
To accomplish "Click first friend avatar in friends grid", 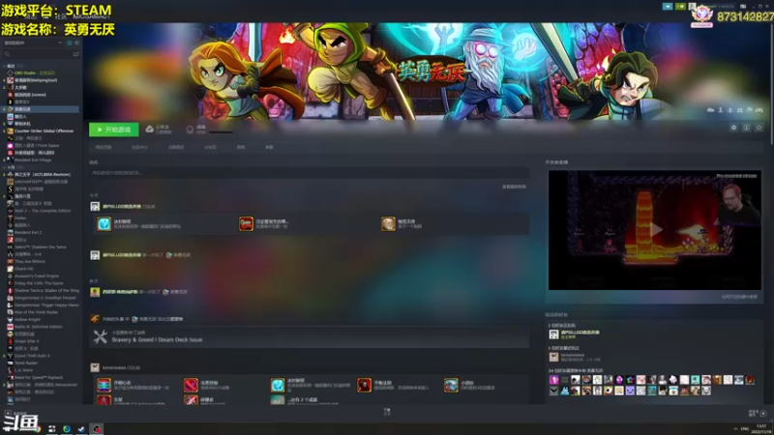I will pos(553,380).
